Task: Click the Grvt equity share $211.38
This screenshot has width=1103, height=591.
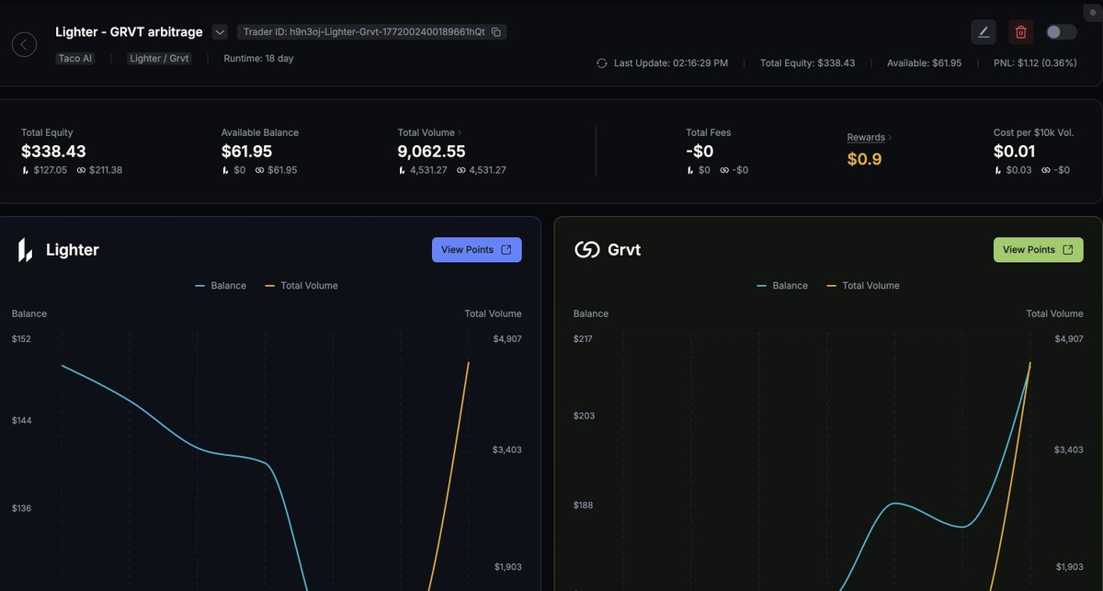Action: click(106, 170)
